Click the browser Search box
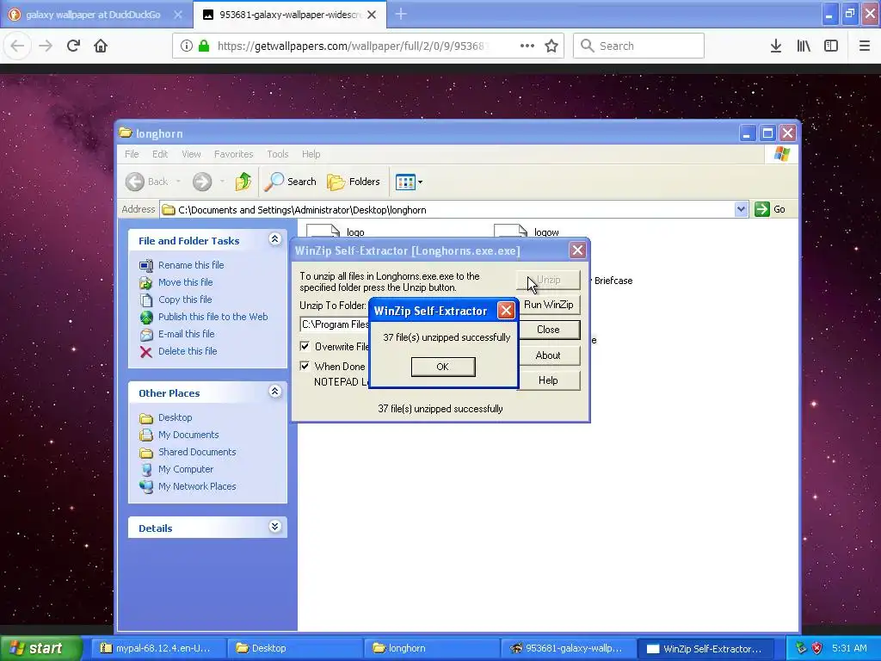This screenshot has height=661, width=881. [x=639, y=46]
